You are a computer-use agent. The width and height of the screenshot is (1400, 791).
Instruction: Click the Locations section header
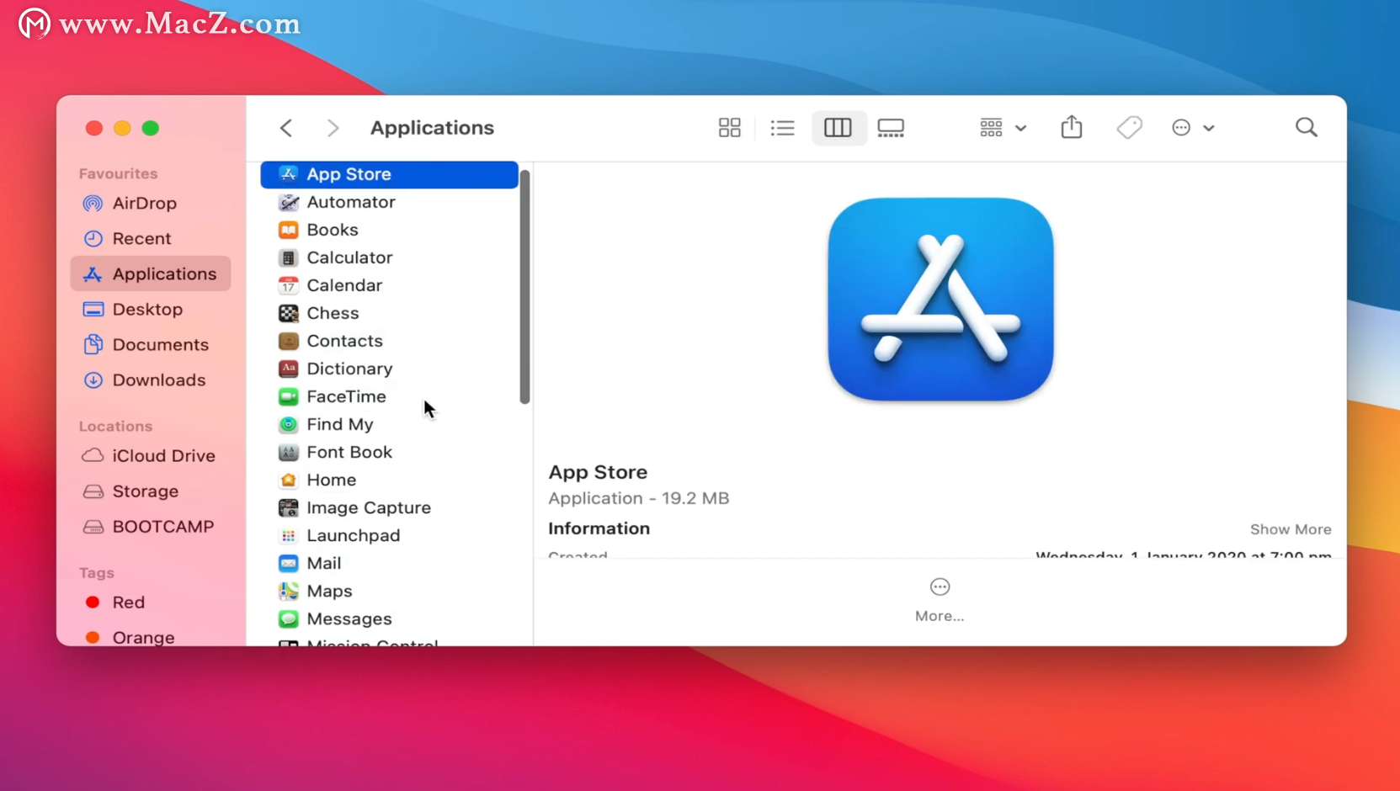click(115, 426)
